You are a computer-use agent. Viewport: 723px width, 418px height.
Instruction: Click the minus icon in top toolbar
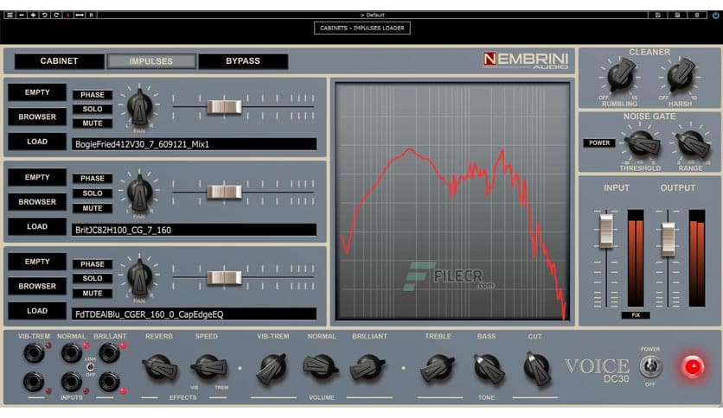coord(22,16)
